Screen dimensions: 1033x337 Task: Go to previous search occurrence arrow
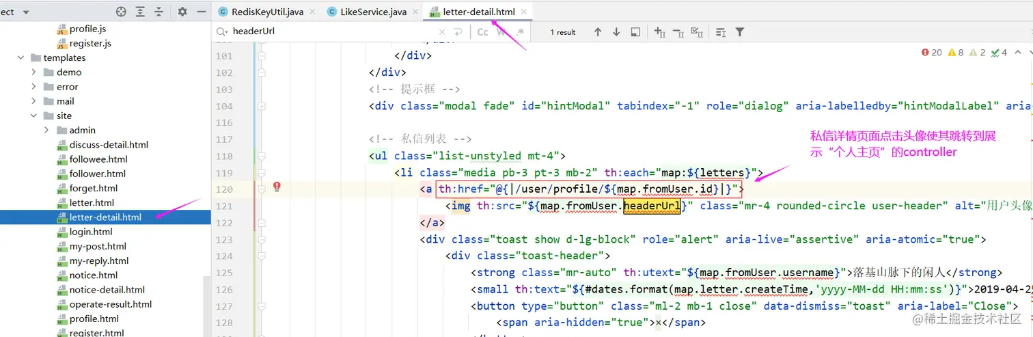click(x=598, y=32)
